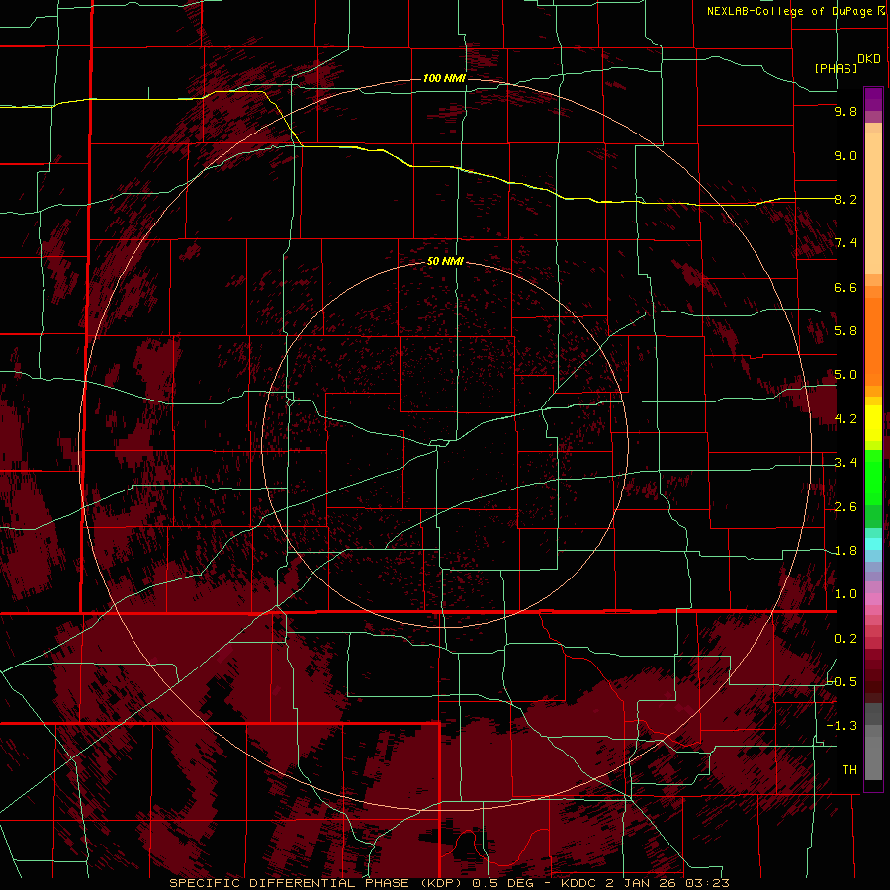Pick the orange segment of the color scale
890x890 pixels.
pos(873,341)
